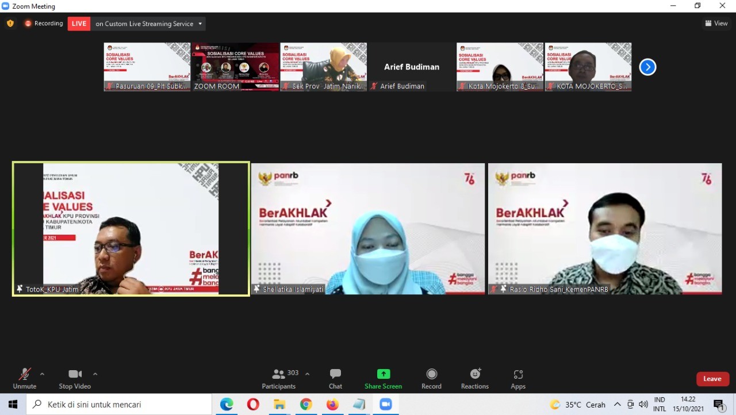
Task: Click the Windows taskbar search field
Action: (x=121, y=405)
